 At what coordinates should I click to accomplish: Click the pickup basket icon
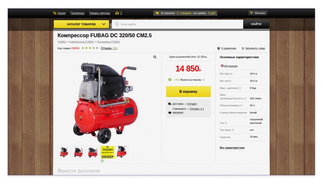pyautogui.click(x=170, y=112)
